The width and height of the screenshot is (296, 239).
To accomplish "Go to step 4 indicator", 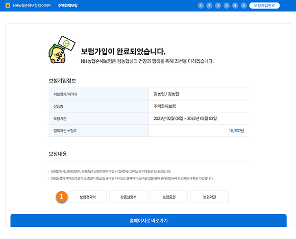I will coord(227,6).
